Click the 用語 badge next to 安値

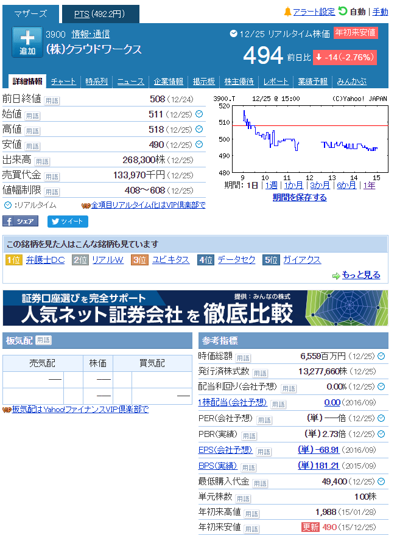pos(32,146)
